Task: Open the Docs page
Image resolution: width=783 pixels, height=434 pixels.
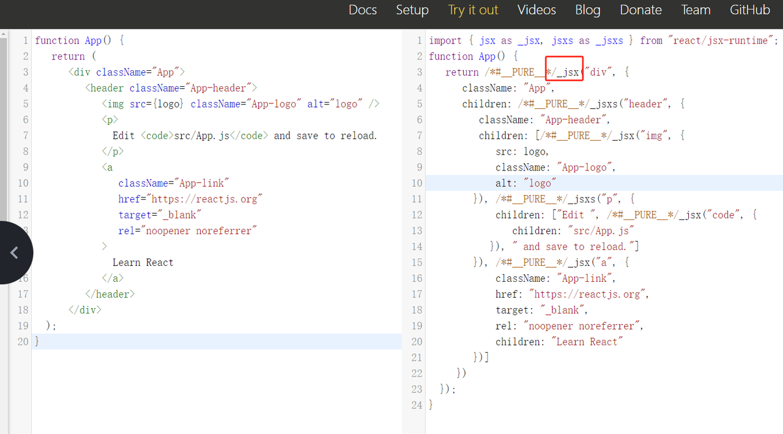Action: [x=363, y=10]
